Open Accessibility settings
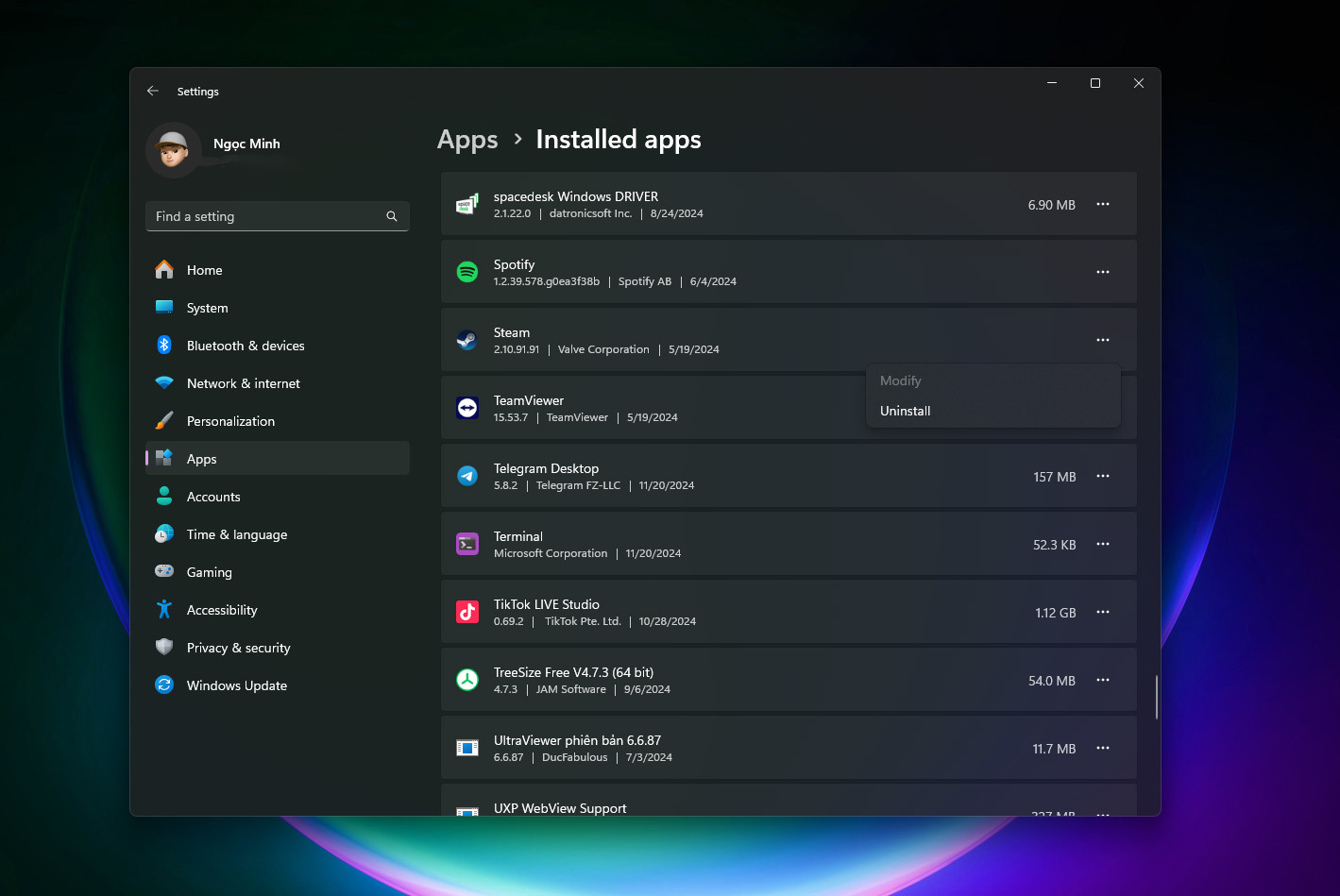1340x896 pixels. point(278,610)
